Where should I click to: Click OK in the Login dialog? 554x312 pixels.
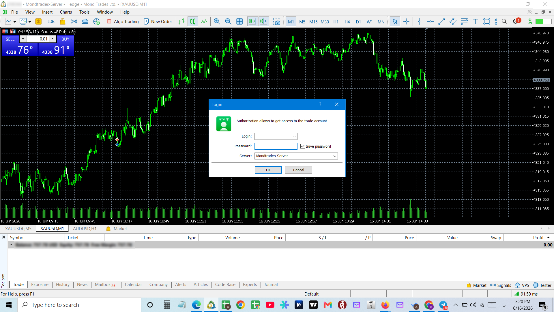[x=268, y=170]
